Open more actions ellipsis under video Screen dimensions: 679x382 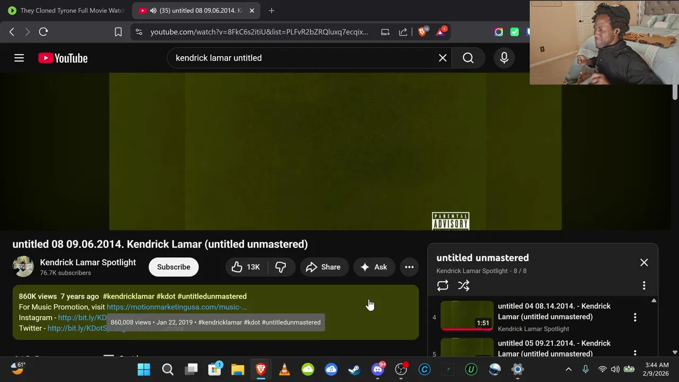click(x=409, y=267)
